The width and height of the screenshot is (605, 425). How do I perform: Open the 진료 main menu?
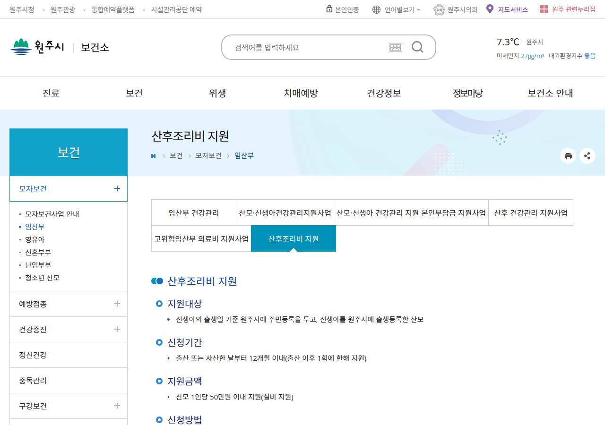pyautogui.click(x=51, y=93)
